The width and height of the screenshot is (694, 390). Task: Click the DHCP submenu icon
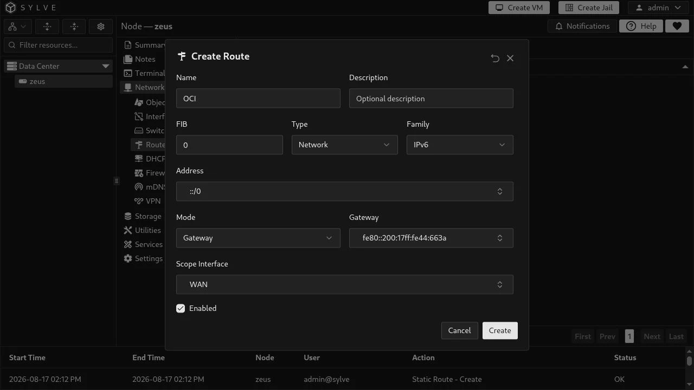pos(138,159)
